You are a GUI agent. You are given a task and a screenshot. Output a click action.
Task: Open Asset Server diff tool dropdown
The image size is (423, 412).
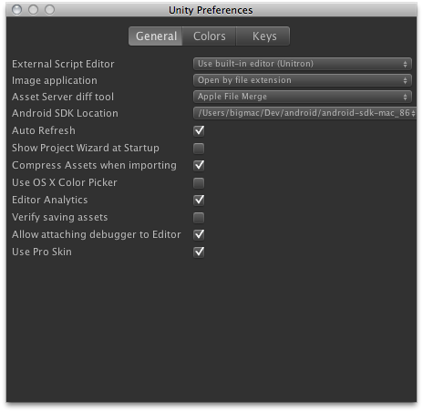pyautogui.click(x=303, y=97)
